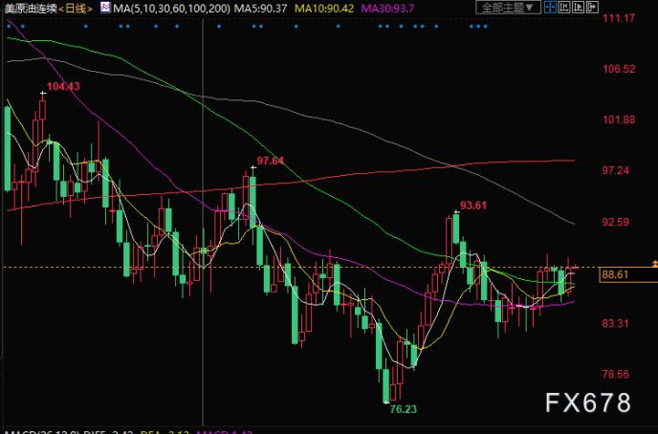Click the exit-arrow icon in top toolbar
The image size is (658, 434).
592,7
